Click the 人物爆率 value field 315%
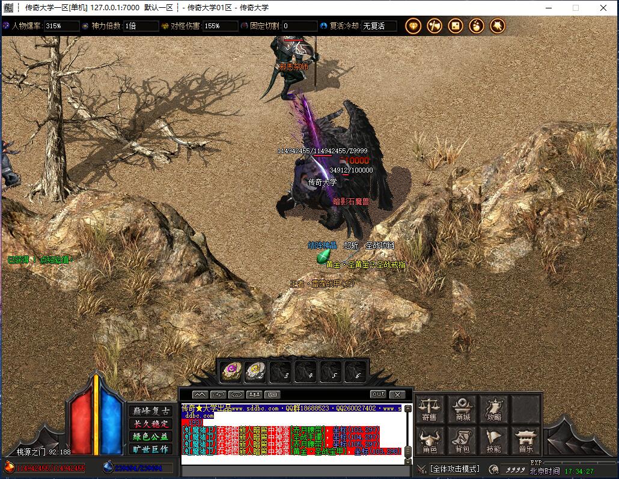619x479 pixels. tap(61, 26)
